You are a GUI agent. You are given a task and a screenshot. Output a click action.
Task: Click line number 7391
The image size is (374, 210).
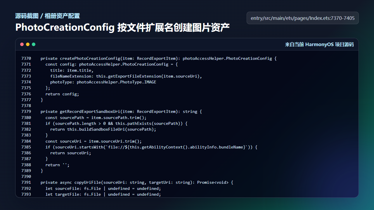(x=26, y=183)
